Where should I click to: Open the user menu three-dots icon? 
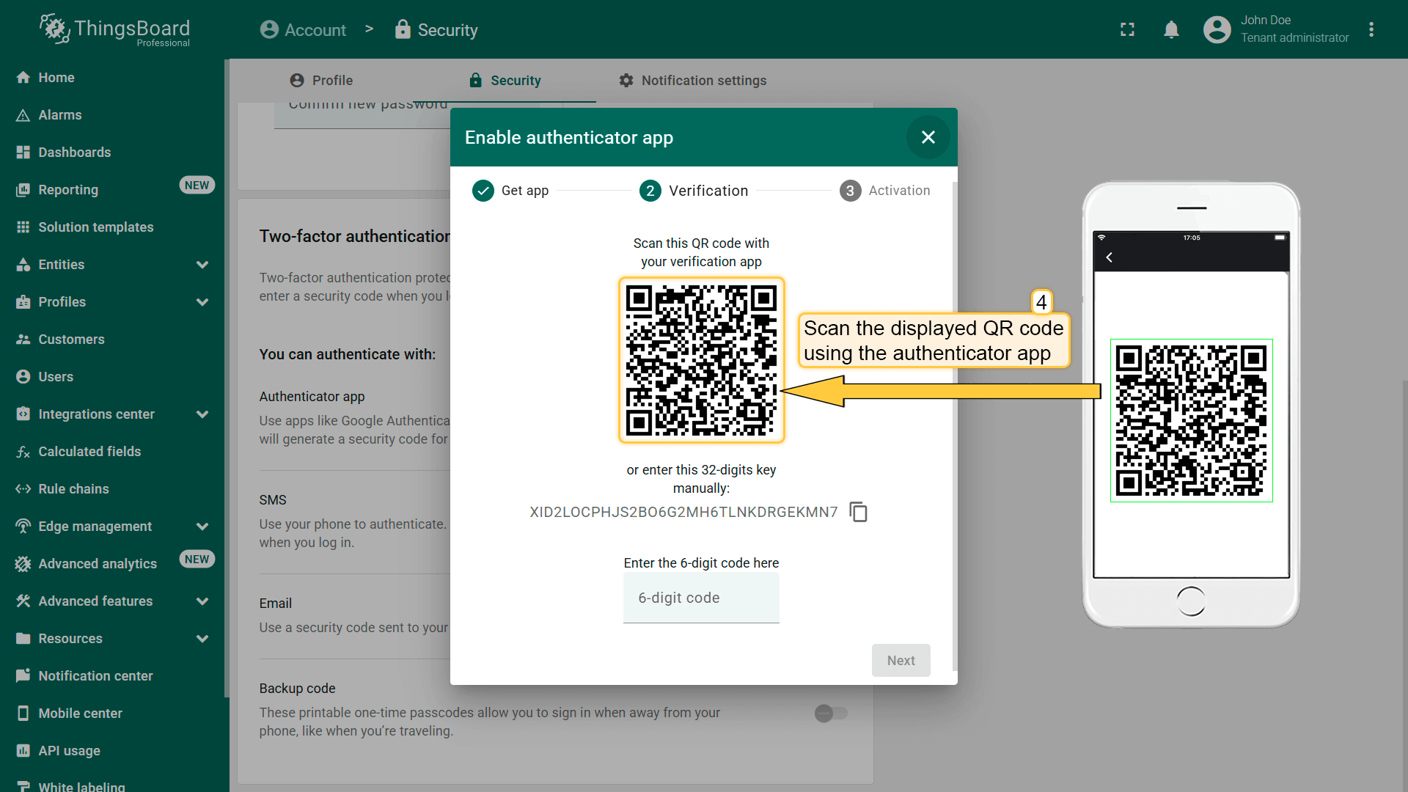pos(1371,30)
